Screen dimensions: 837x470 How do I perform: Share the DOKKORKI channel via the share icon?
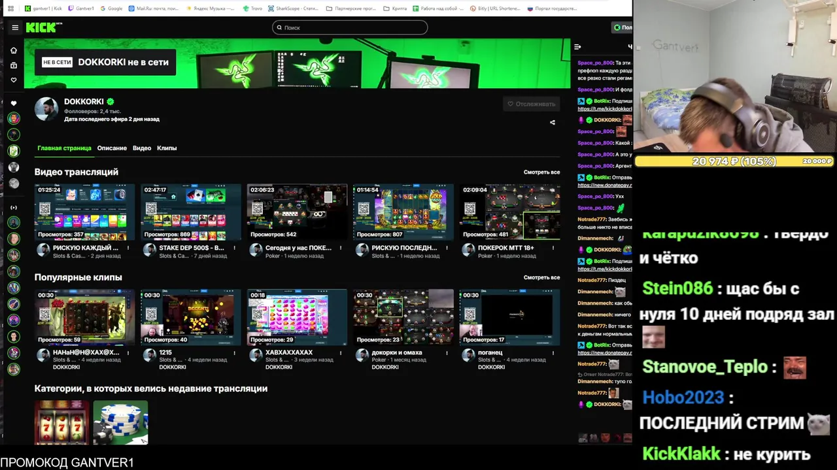[x=553, y=122]
